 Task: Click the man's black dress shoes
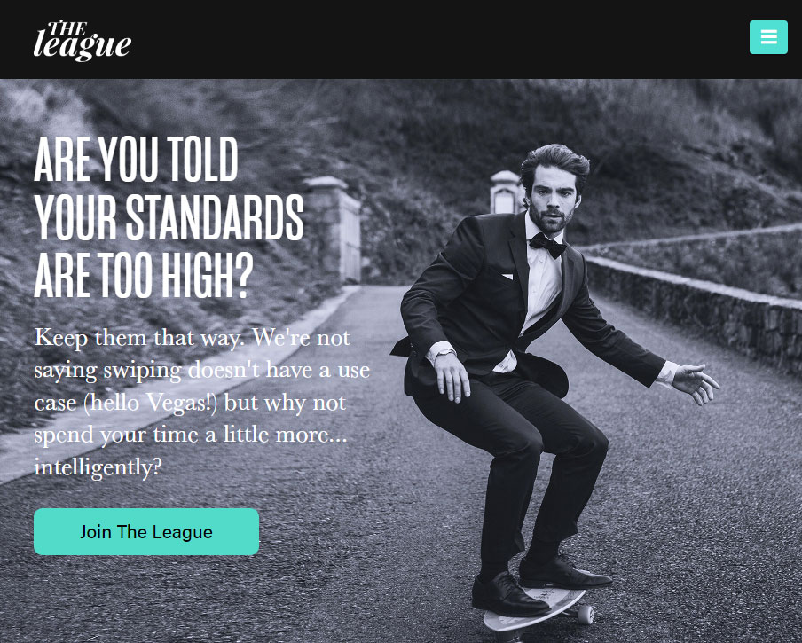(x=540, y=585)
